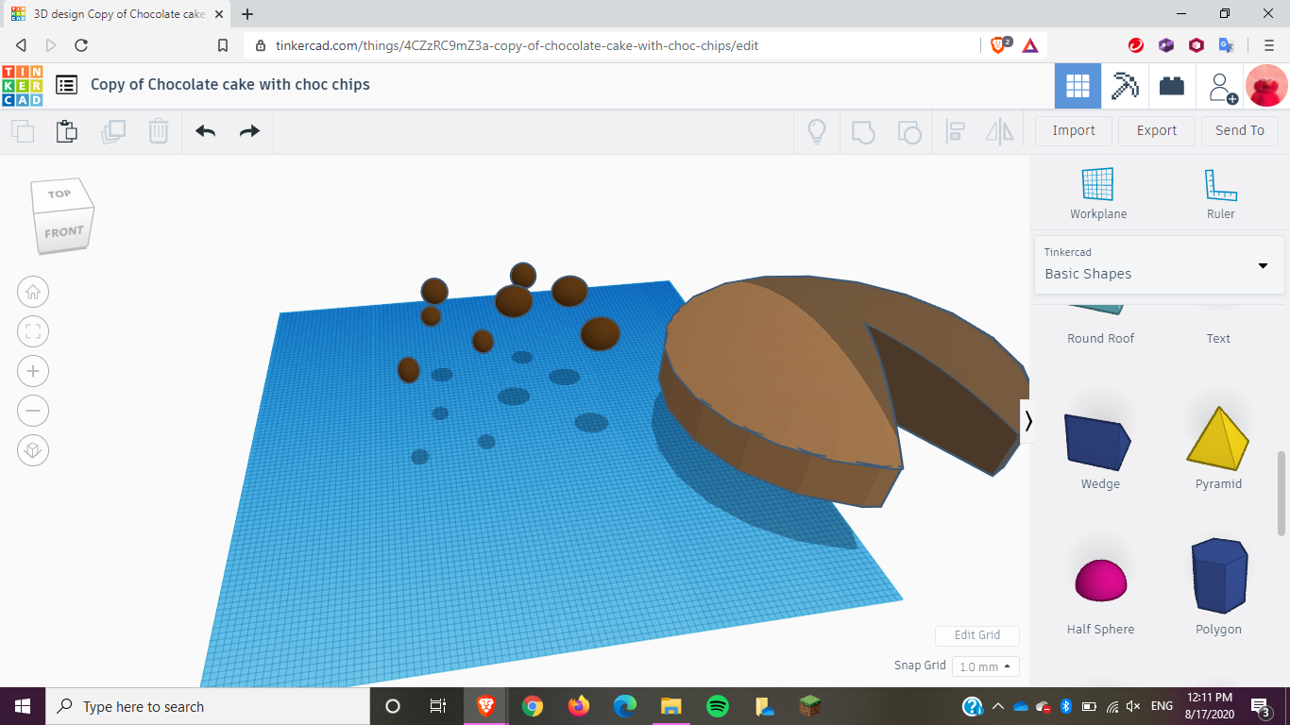Reload the page
This screenshot has height=725, width=1290.
point(81,45)
